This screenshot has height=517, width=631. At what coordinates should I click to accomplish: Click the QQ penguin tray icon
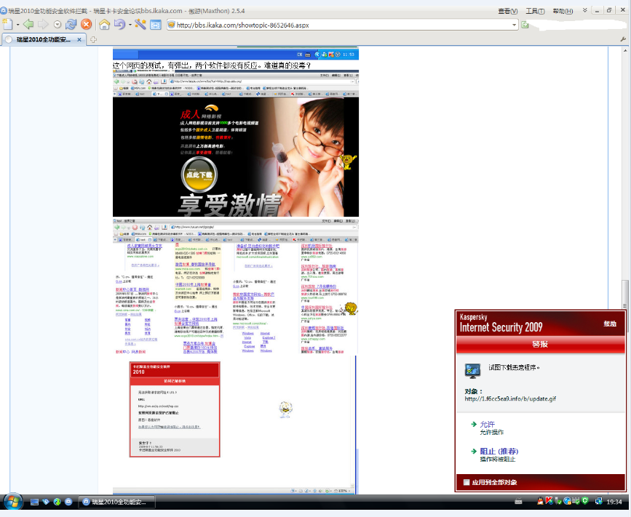[x=540, y=501]
